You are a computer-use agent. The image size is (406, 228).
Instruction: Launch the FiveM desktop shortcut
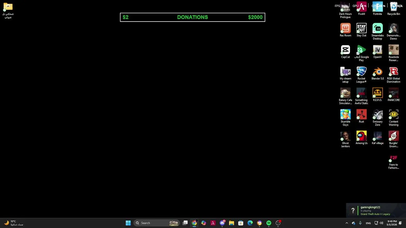tap(361, 9)
